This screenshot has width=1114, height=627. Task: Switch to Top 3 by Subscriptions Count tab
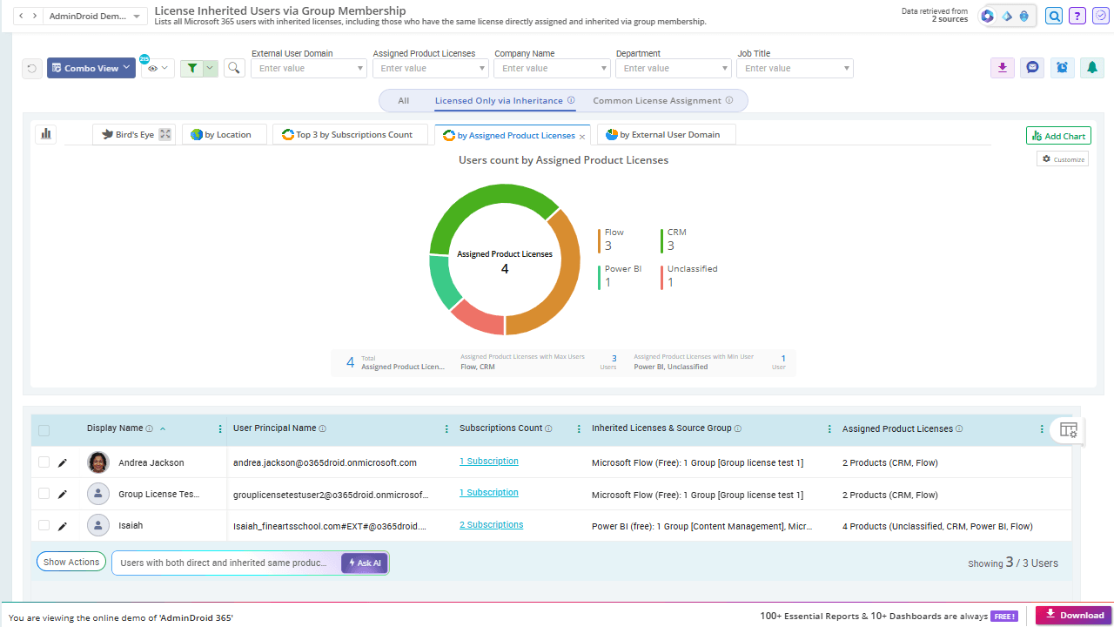pos(350,134)
